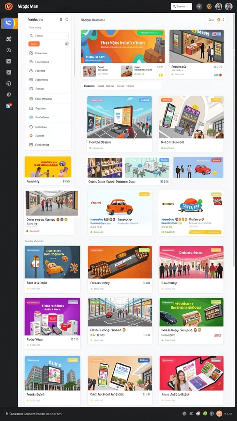237x421 pixels.
Task: Click the circular arrow icon in the left sidebar
Action: tap(9, 50)
